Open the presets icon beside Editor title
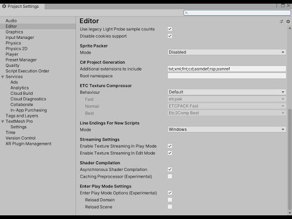The image size is (292, 219). (281, 21)
